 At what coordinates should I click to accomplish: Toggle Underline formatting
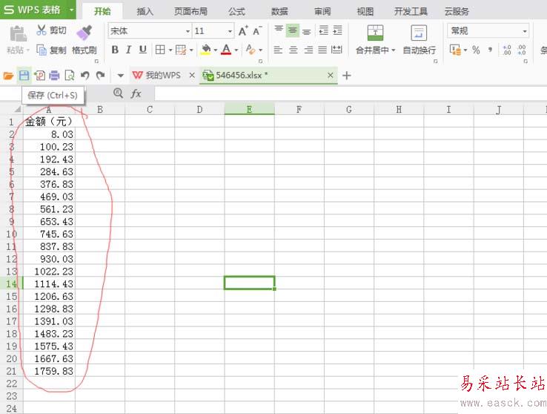(143, 50)
